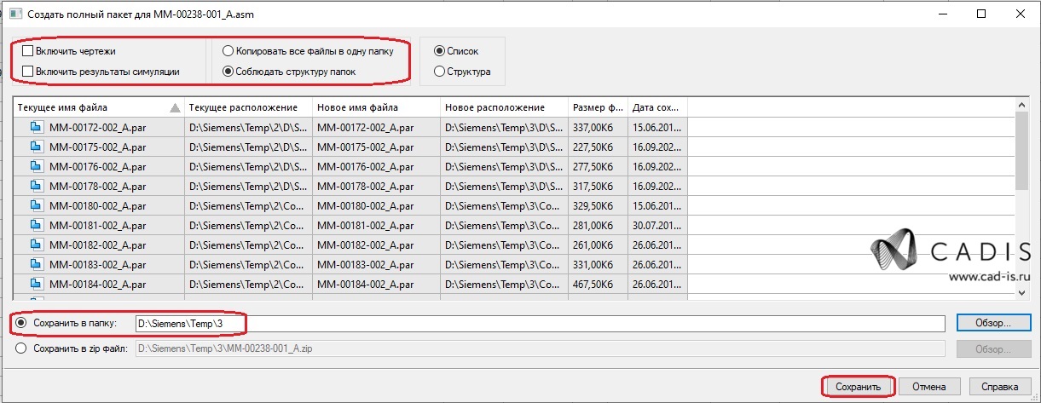
Task: Enable 'Включить результаты симуляции' checkbox
Action: (28, 72)
